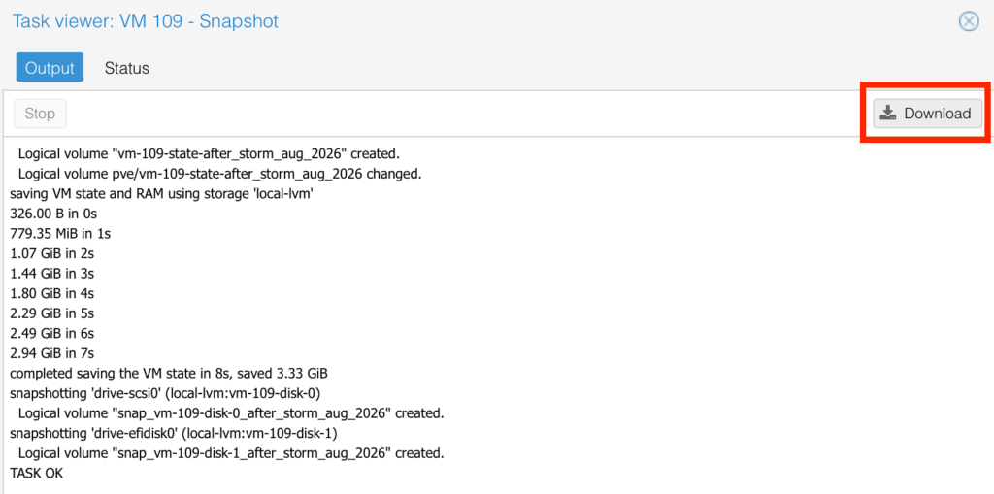Viewport: 994px width, 494px height.
Task: Select the snapshotting 'drive-efidisk0' log line
Action: 175,434
